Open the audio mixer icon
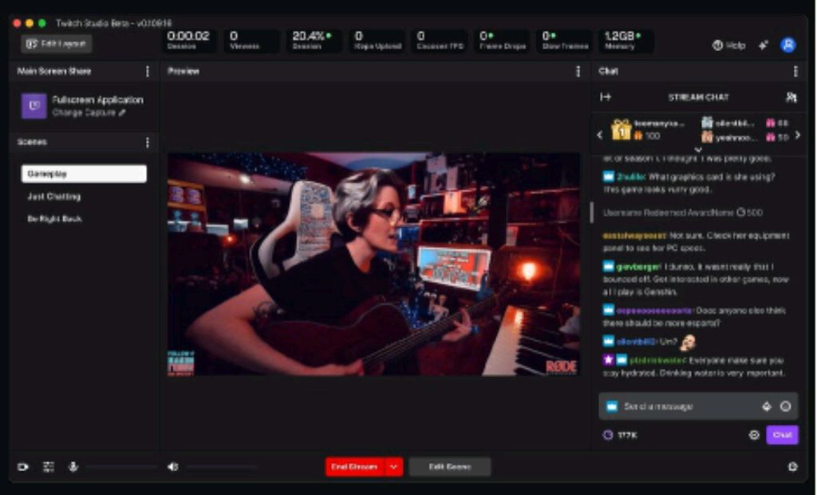The image size is (817, 495). tap(49, 467)
